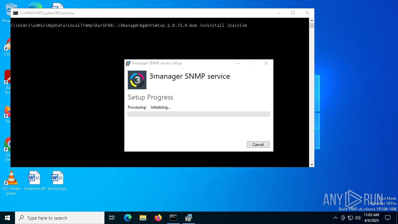Select the VLC media player desktop icon

click(x=11, y=183)
